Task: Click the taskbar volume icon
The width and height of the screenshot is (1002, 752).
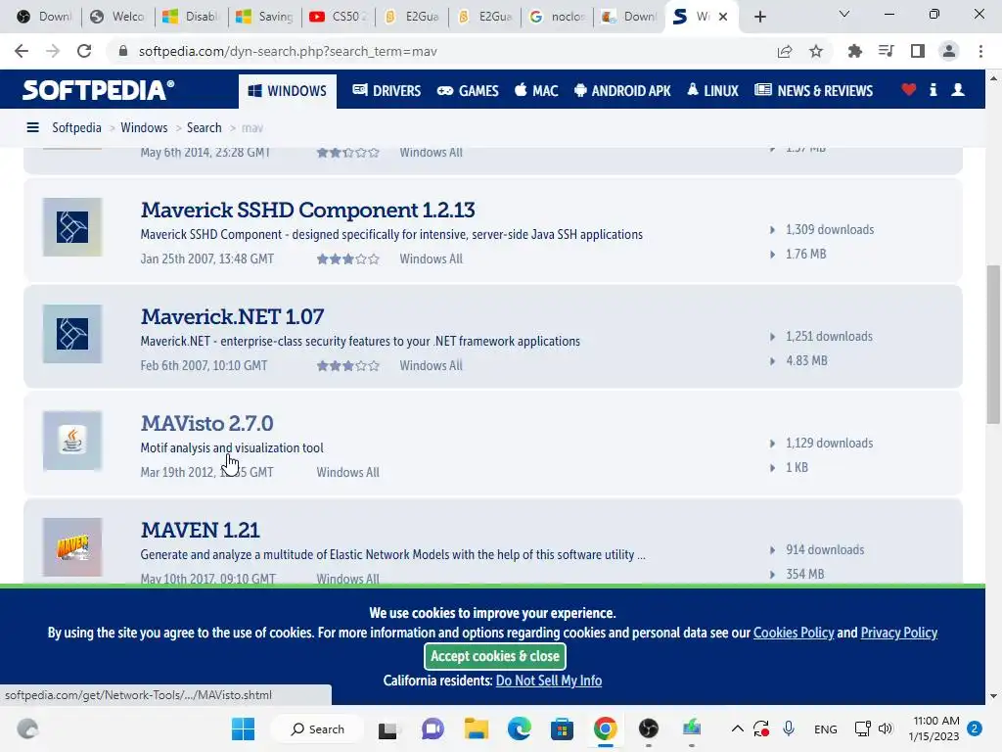Action: click(x=886, y=728)
